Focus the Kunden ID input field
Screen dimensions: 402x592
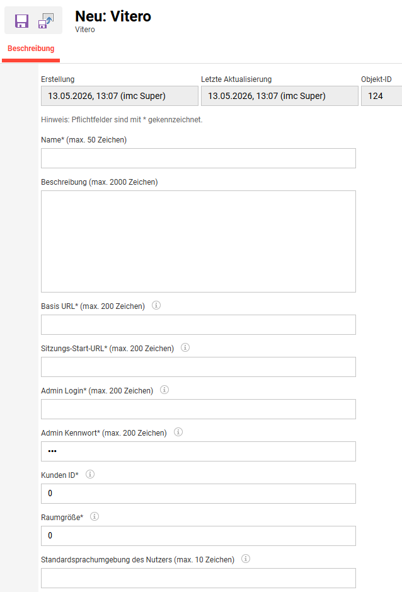198,494
